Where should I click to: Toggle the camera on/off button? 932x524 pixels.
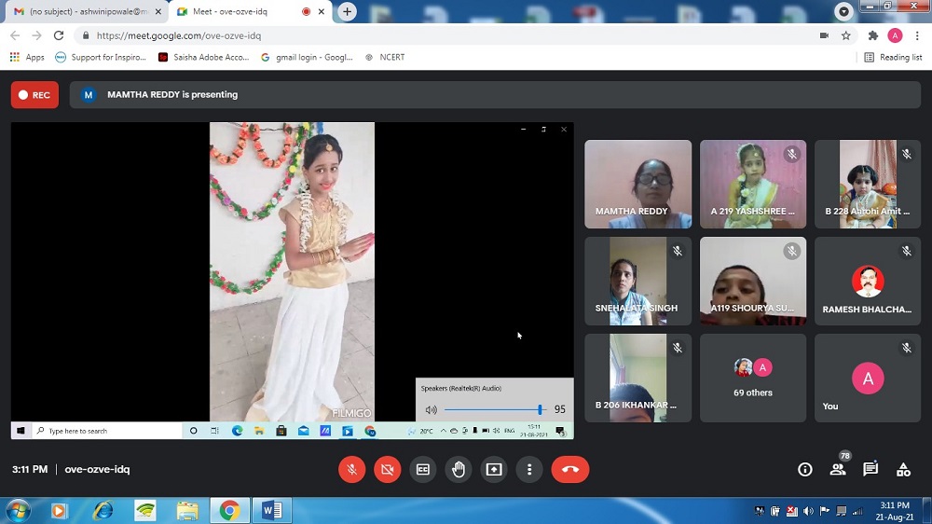coord(387,470)
